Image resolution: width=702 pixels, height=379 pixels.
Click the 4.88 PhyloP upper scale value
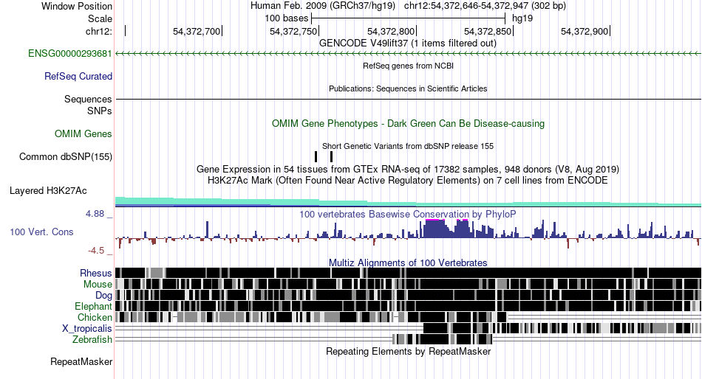coord(95,214)
